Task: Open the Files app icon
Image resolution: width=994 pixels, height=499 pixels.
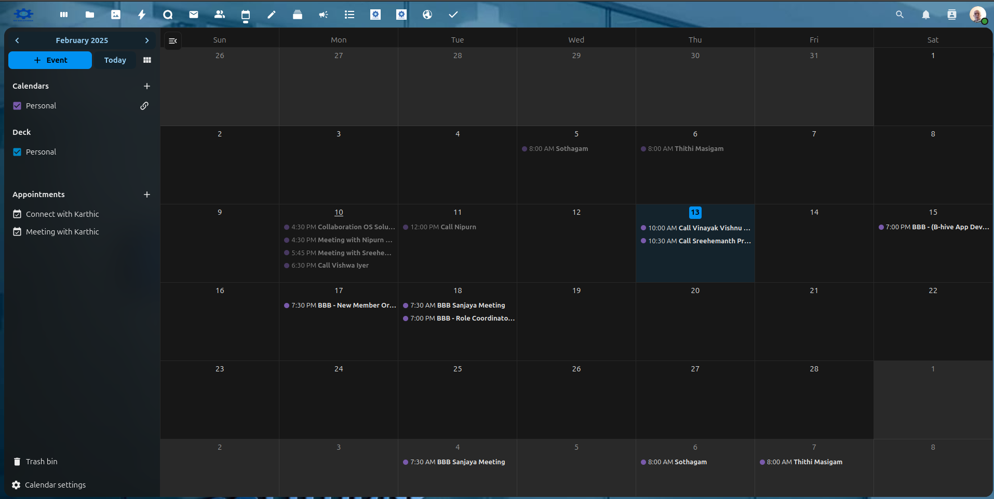Action: click(x=90, y=15)
